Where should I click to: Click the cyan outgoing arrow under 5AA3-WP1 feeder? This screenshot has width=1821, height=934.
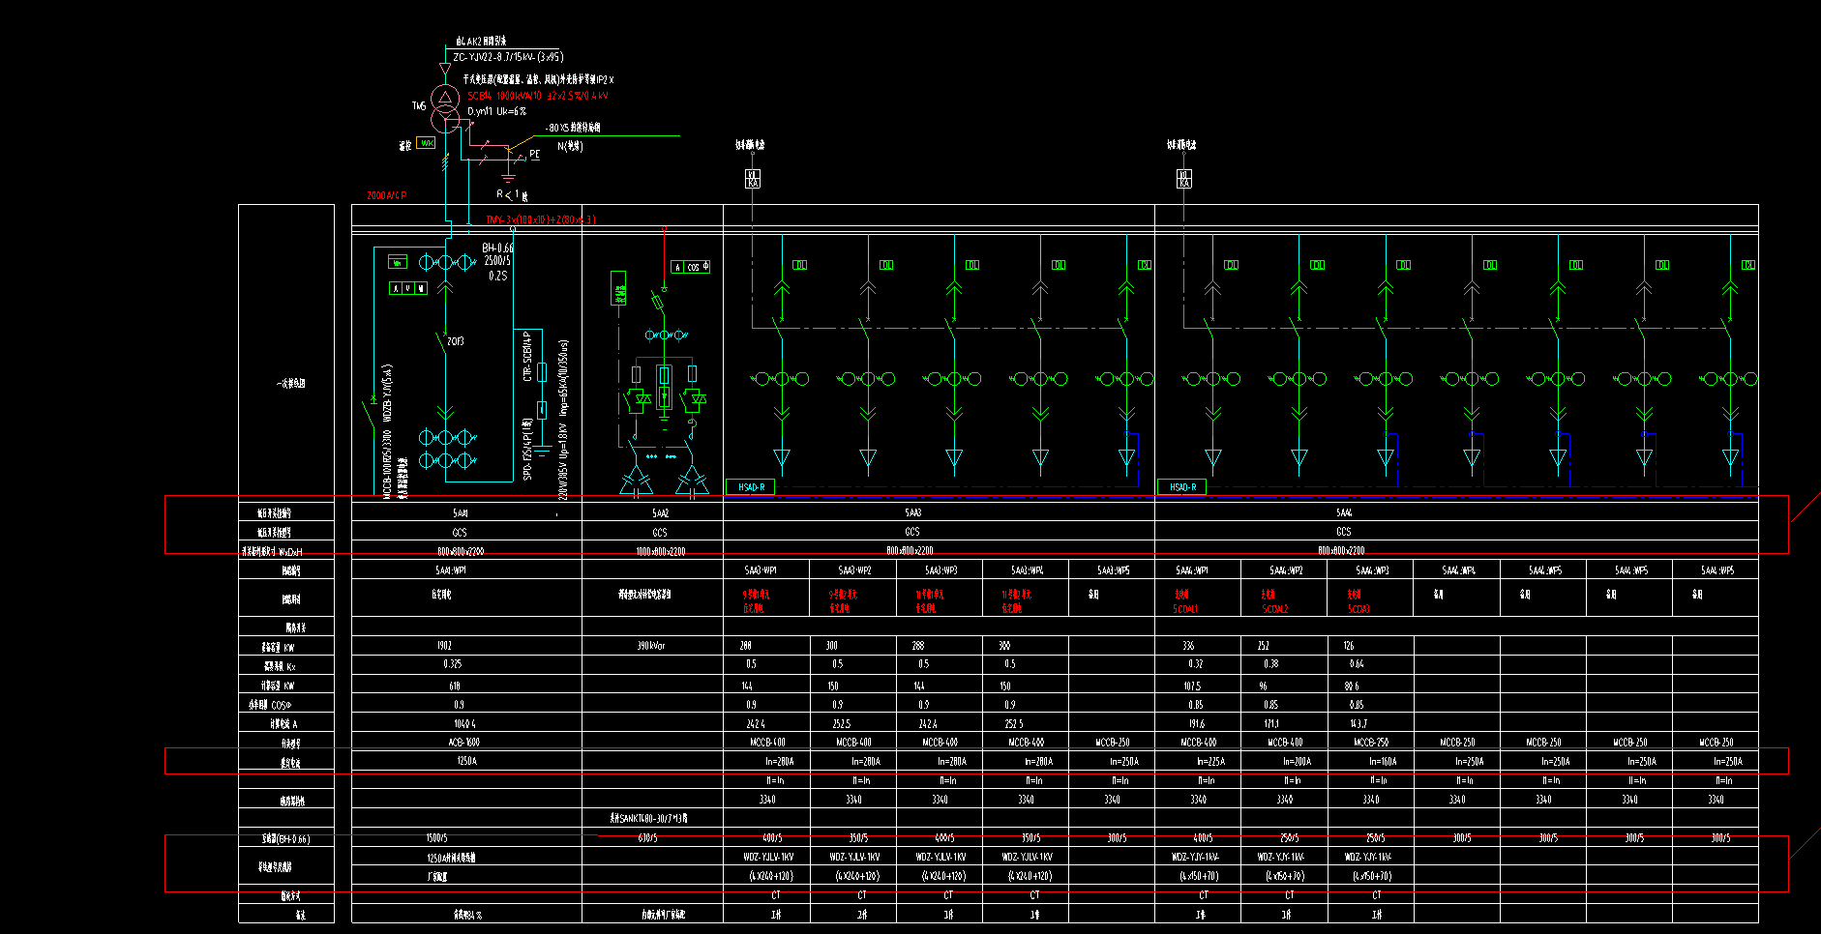[781, 457]
